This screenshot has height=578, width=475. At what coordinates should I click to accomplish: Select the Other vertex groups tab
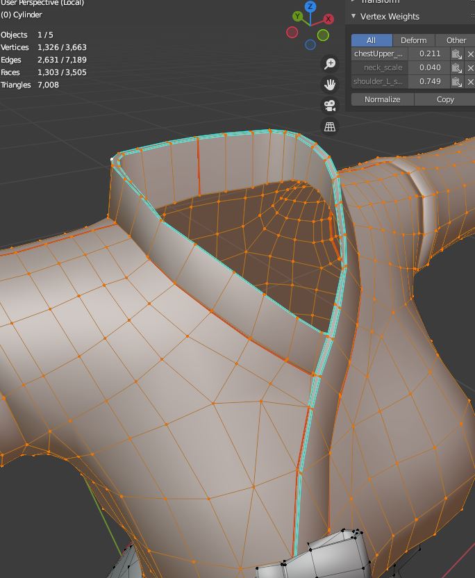[x=456, y=40]
